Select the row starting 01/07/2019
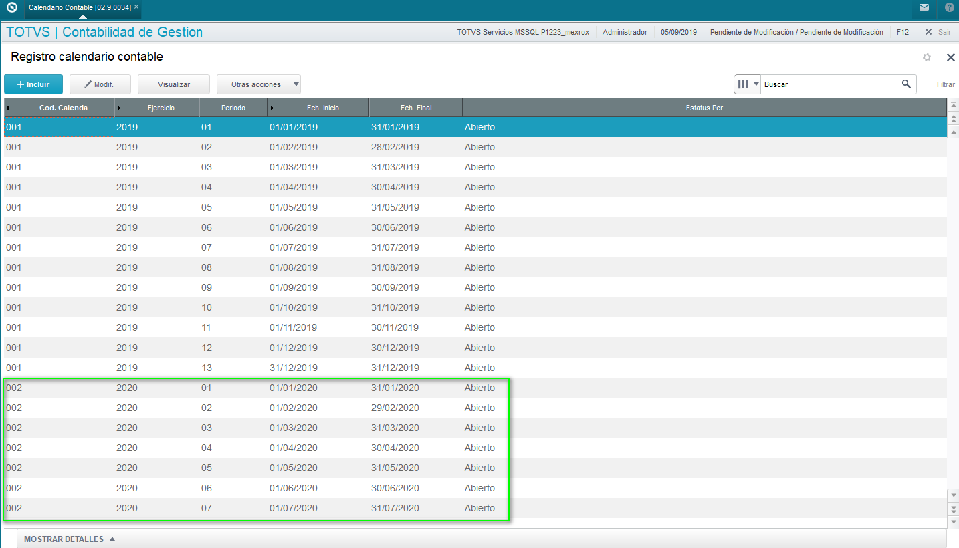959x548 pixels. pos(475,247)
